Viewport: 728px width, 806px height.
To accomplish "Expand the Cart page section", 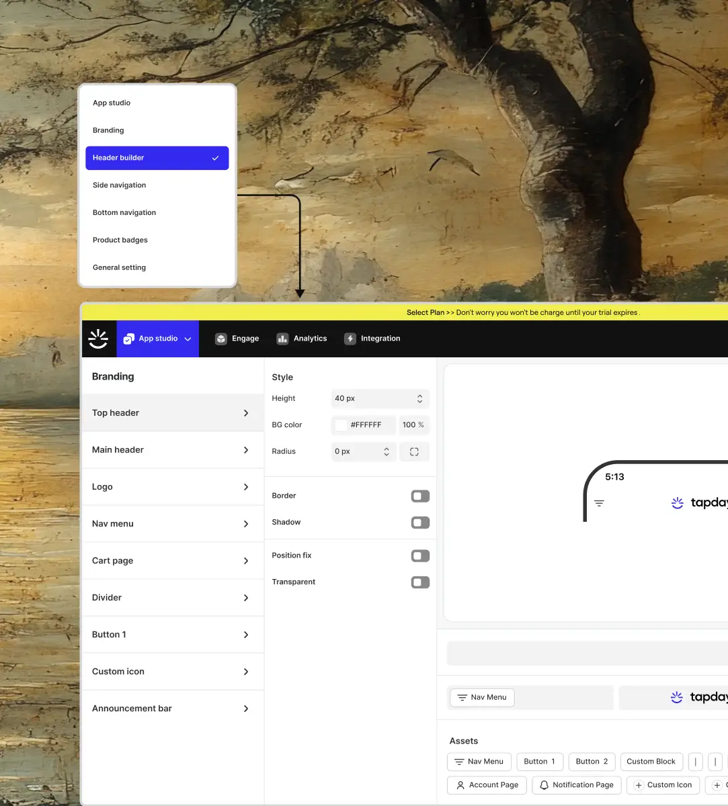I will click(172, 561).
